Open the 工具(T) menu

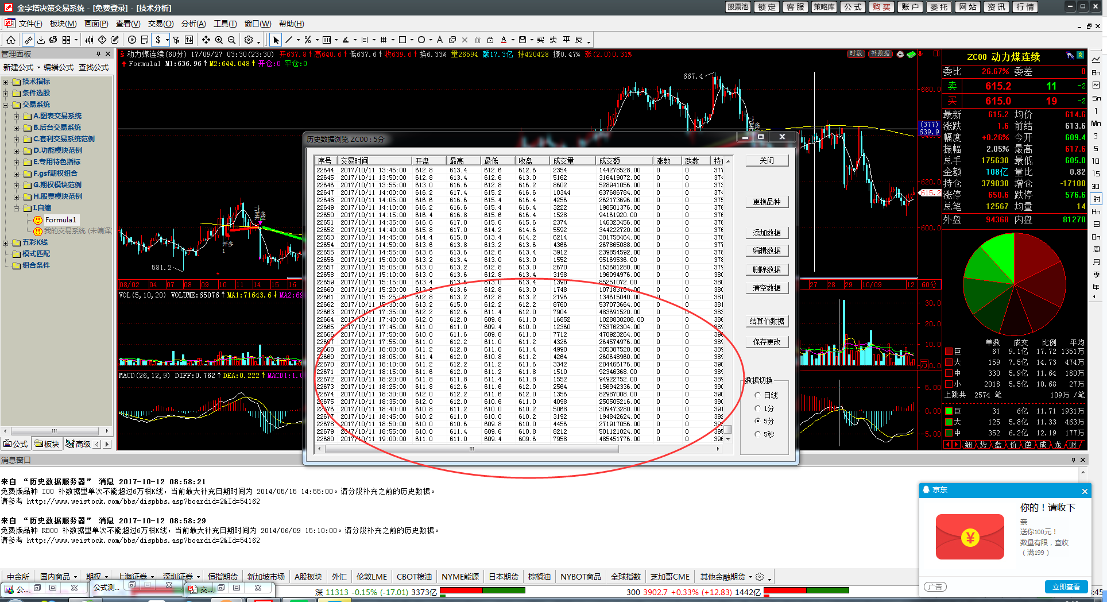pos(225,24)
